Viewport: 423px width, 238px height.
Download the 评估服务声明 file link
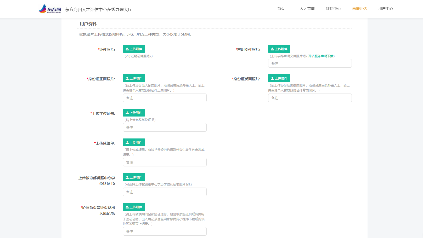[321, 56]
